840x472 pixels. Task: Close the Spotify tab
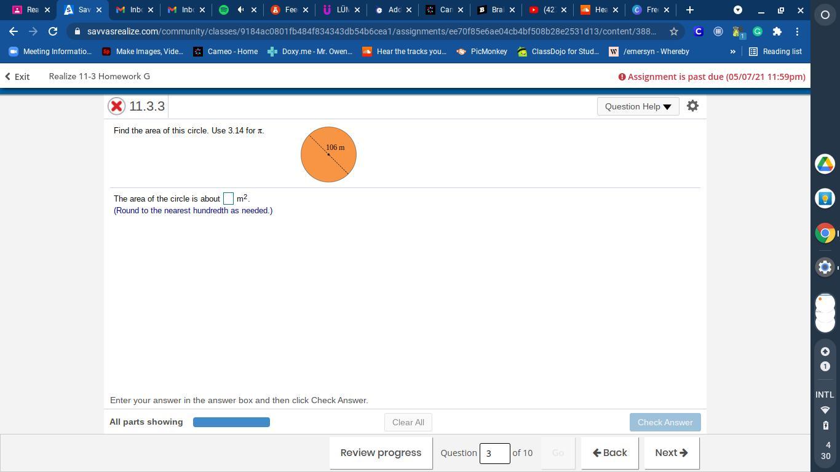[x=254, y=10]
